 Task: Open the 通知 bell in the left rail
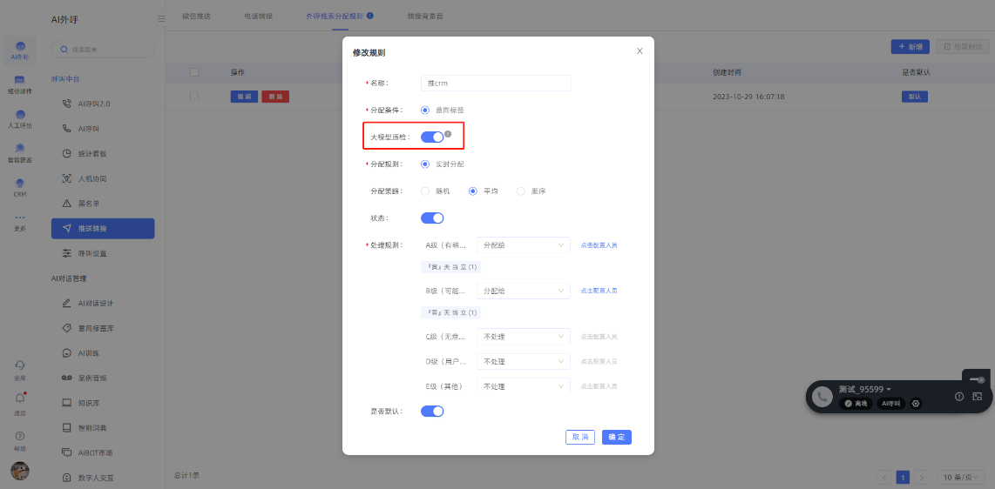click(20, 399)
